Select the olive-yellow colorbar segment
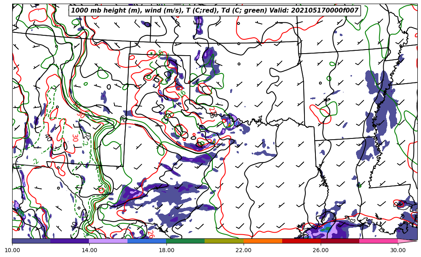This screenshot has height=257, width=421. click(224, 241)
